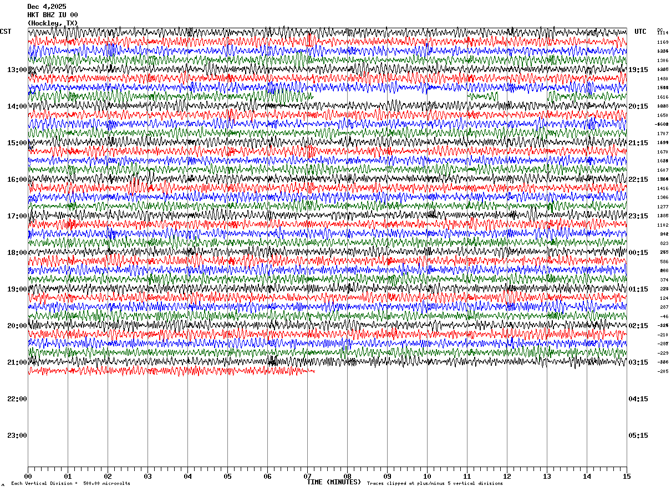The image size is (671, 491).
Task: Click the 21:00 CST hour label
Action: tap(17, 362)
